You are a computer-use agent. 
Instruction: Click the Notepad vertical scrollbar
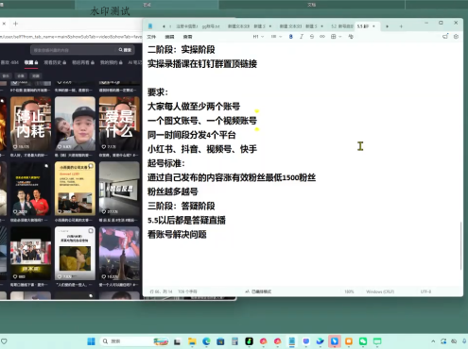[x=461, y=245]
